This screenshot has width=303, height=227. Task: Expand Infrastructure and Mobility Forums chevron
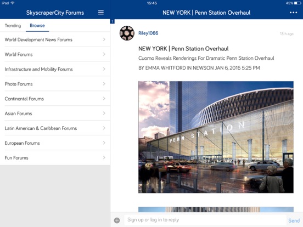pyautogui.click(x=104, y=69)
